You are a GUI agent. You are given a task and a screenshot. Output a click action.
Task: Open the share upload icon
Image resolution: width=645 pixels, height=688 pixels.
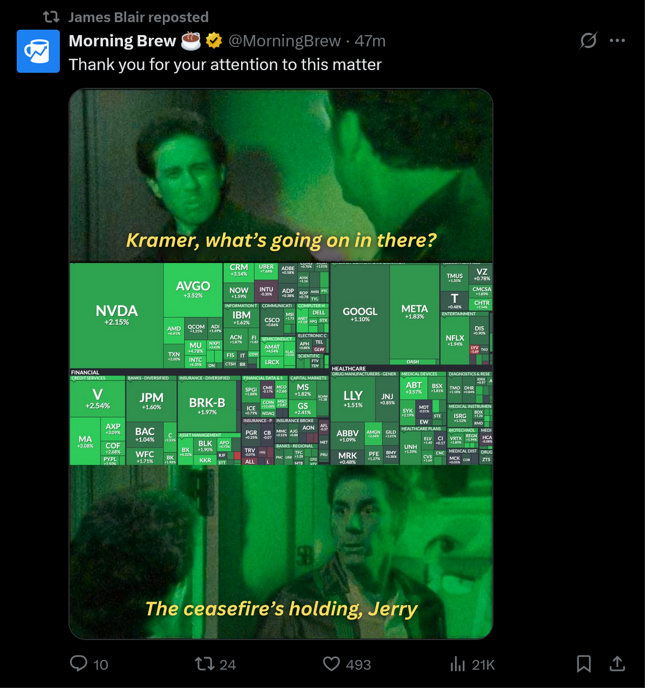tap(617, 664)
